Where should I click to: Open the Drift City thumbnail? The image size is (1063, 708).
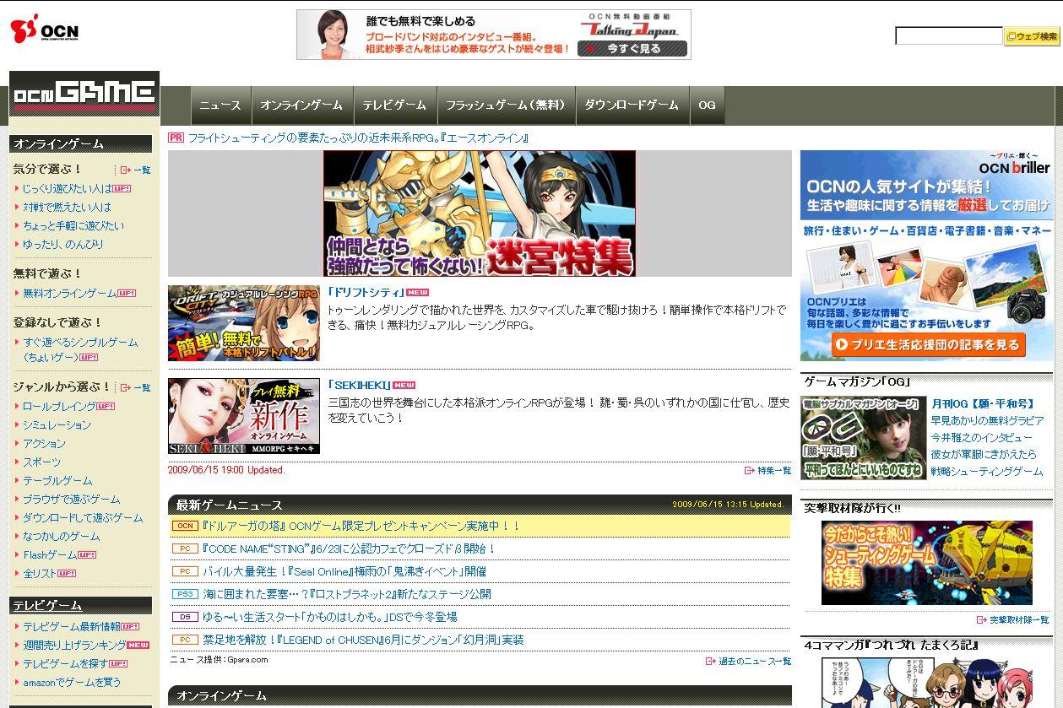point(243,323)
